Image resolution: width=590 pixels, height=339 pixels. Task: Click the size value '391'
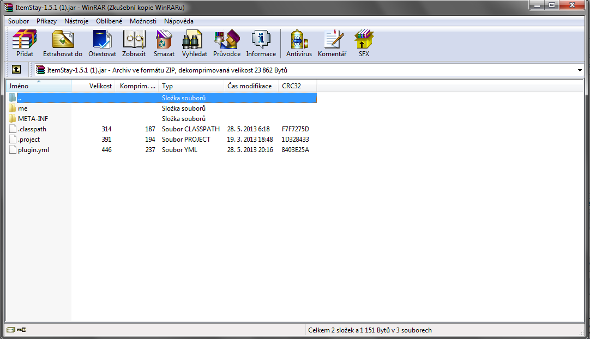(106, 139)
